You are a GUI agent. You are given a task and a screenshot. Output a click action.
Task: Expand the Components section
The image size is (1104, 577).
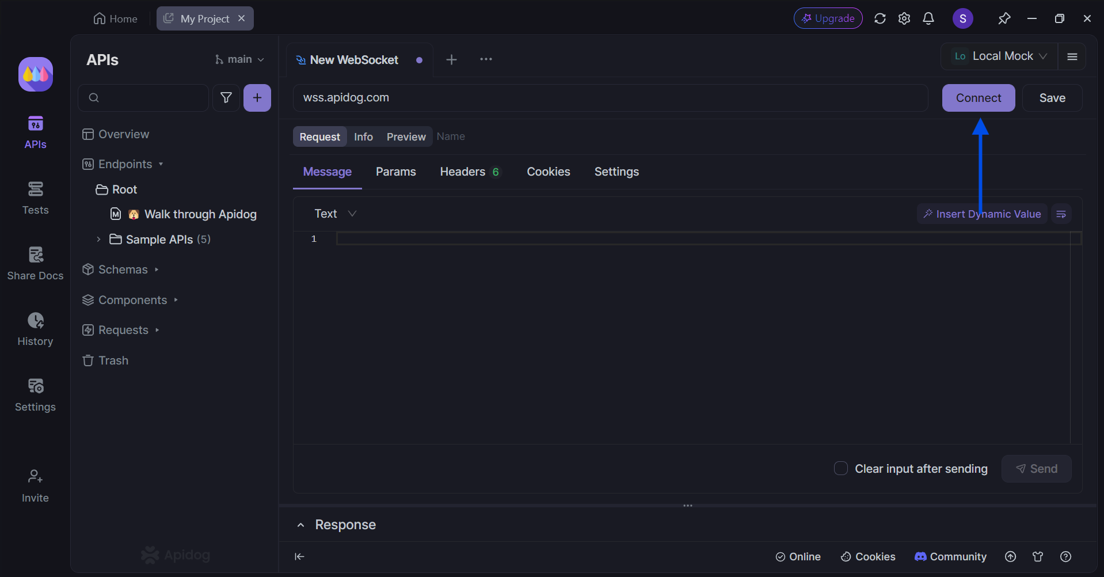[x=176, y=300]
